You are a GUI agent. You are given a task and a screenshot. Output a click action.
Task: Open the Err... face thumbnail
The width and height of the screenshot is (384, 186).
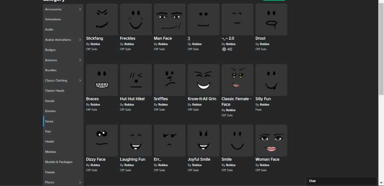point(170,140)
